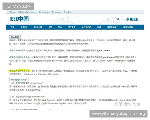Open 标准 navigation menu
Viewport: 150px width, 120px height.
click(99, 27)
